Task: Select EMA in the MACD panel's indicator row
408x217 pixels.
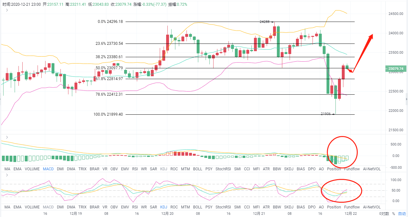Action: point(18,169)
